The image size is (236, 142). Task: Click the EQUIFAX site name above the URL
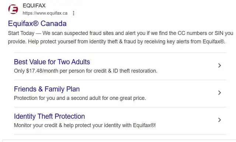click(x=34, y=6)
